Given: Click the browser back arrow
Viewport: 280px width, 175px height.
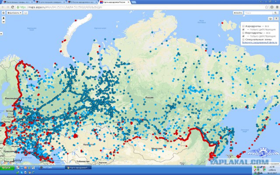Looking at the screenshot, I should pyautogui.click(x=3, y=7).
